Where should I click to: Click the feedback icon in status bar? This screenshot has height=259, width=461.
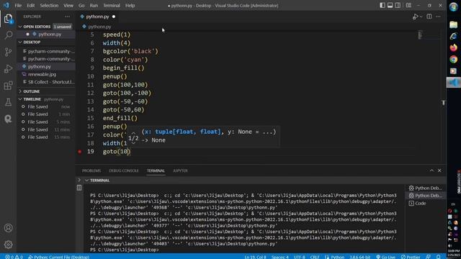click(429, 257)
